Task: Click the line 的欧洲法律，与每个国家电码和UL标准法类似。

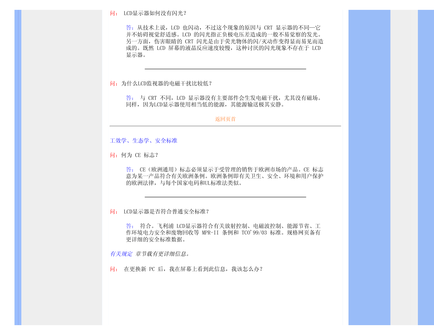Action: [x=185, y=183]
